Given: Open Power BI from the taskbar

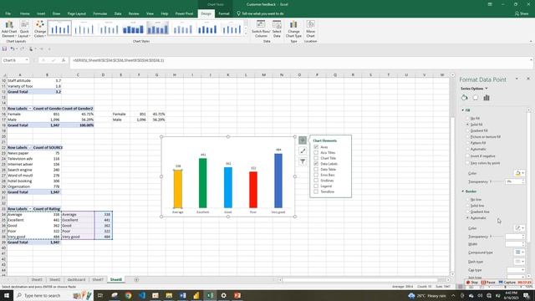Looking at the screenshot, I should pyautogui.click(x=196, y=295).
